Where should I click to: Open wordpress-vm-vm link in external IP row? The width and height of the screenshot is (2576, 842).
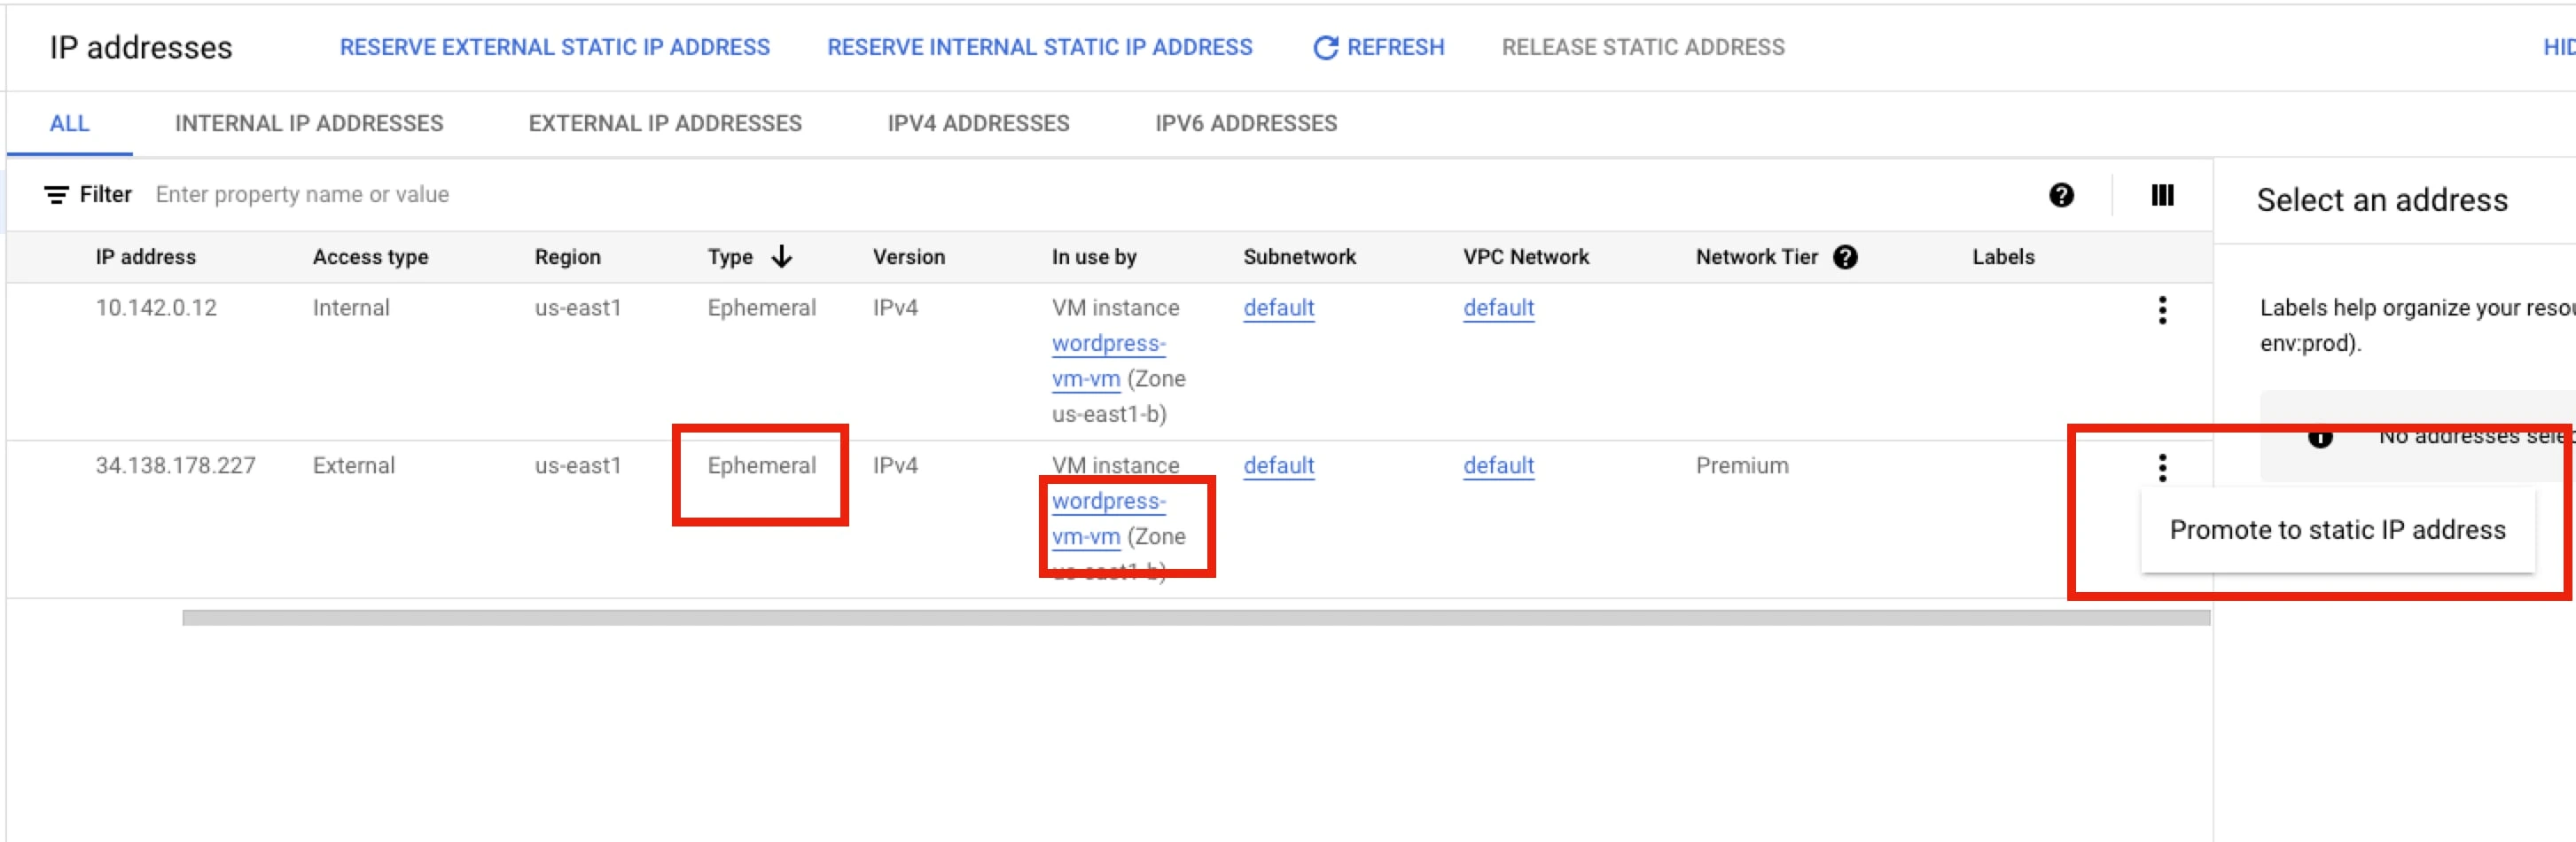click(x=1108, y=519)
